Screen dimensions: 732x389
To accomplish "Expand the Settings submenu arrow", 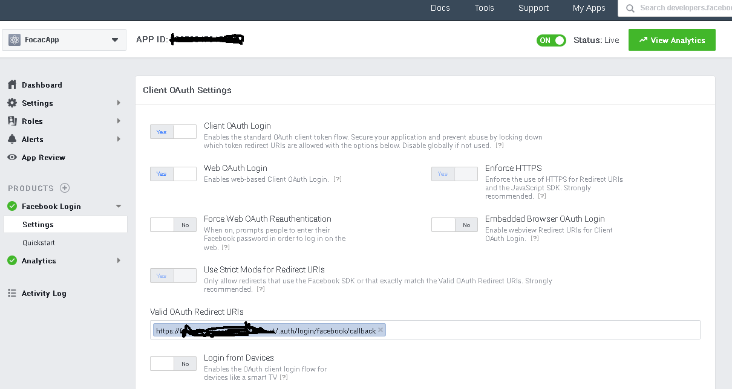I will pos(119,103).
